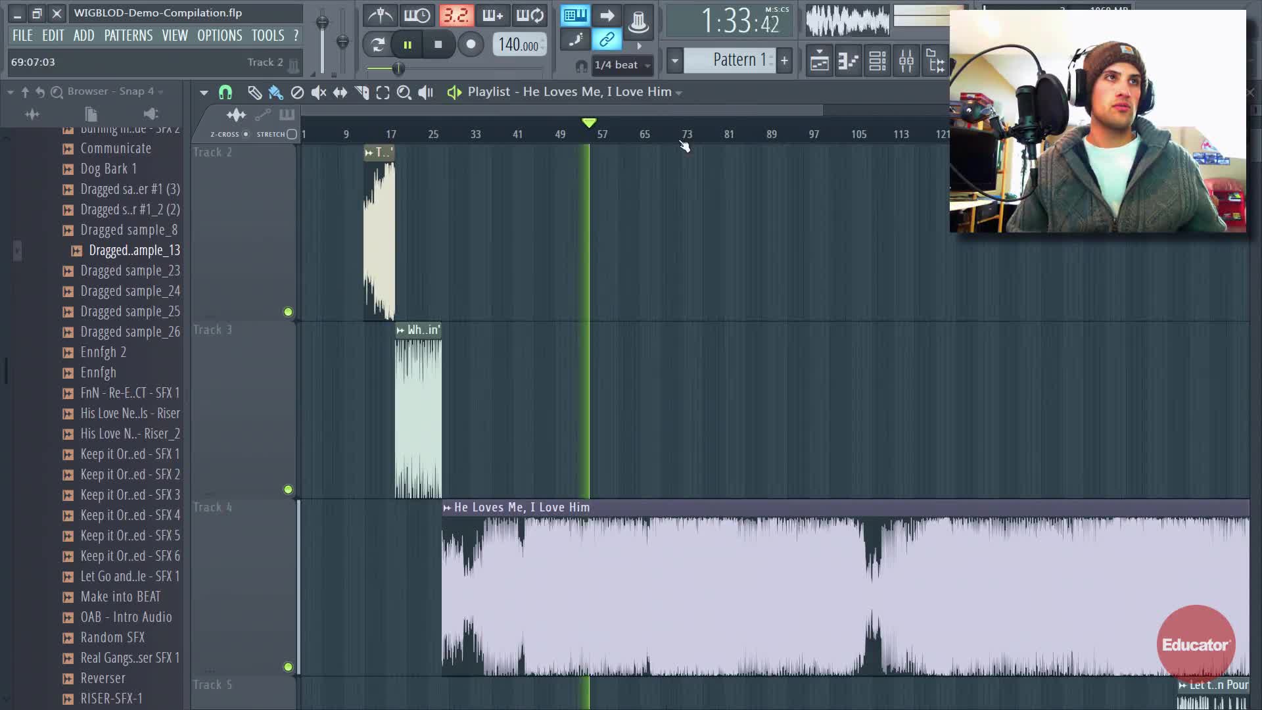Mute Track 3 using its green light

[x=288, y=489]
